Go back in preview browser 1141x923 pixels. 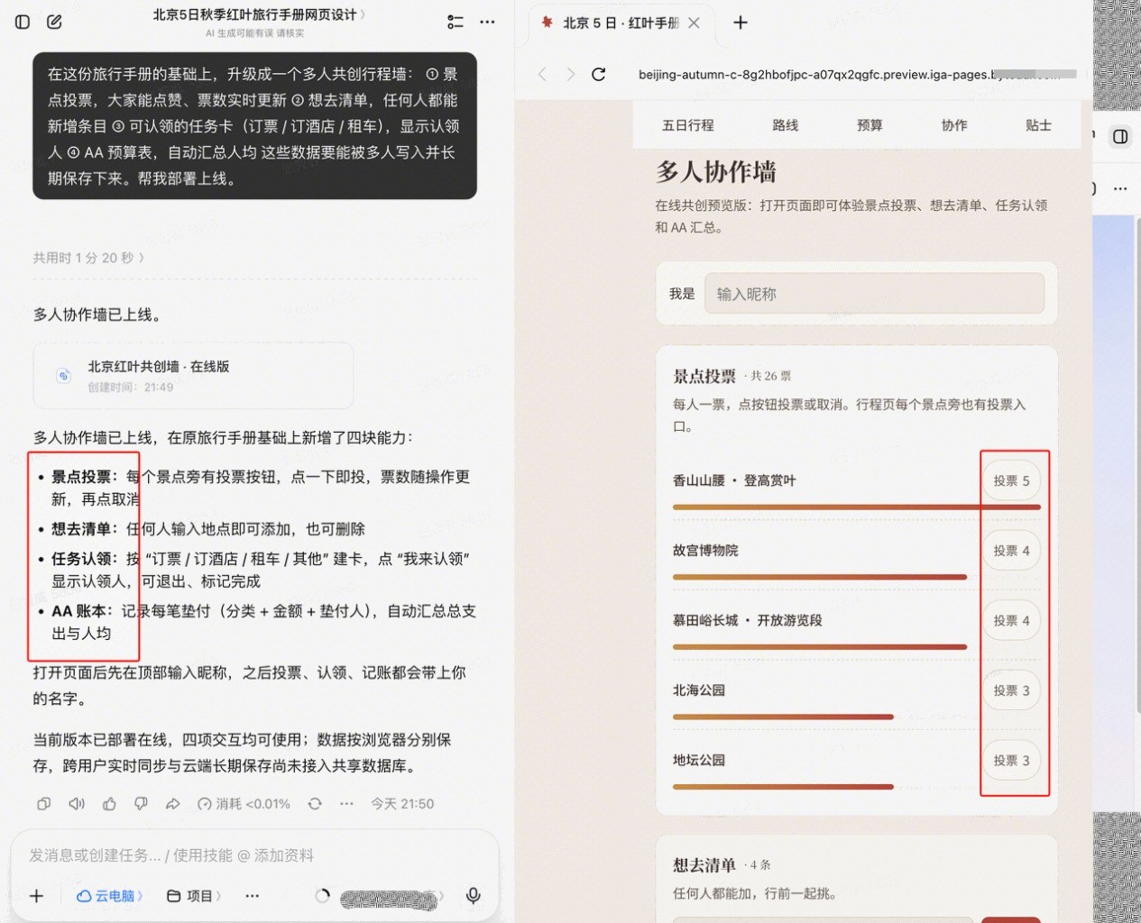pos(542,74)
